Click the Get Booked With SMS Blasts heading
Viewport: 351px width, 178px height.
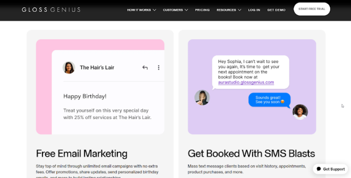pos(252,153)
